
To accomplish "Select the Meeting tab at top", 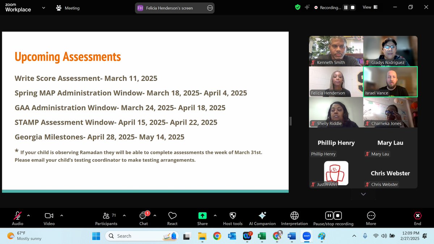I will pyautogui.click(x=68, y=8).
